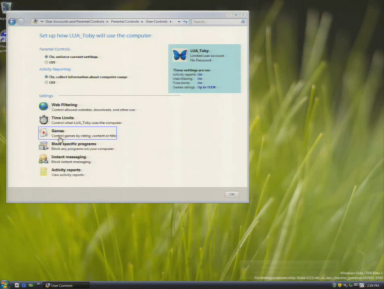The image size is (384, 289).
Task: Open the Block specific programs link
Action: [74, 144]
